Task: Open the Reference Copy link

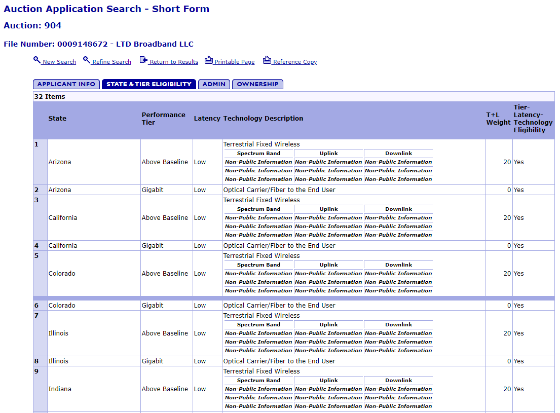Action: click(295, 62)
